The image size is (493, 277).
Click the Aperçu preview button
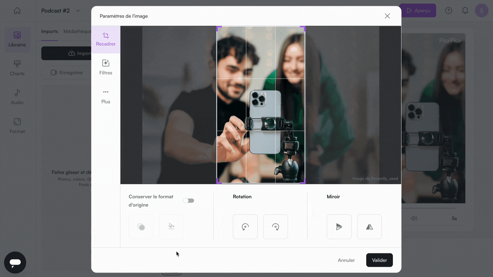(x=418, y=11)
